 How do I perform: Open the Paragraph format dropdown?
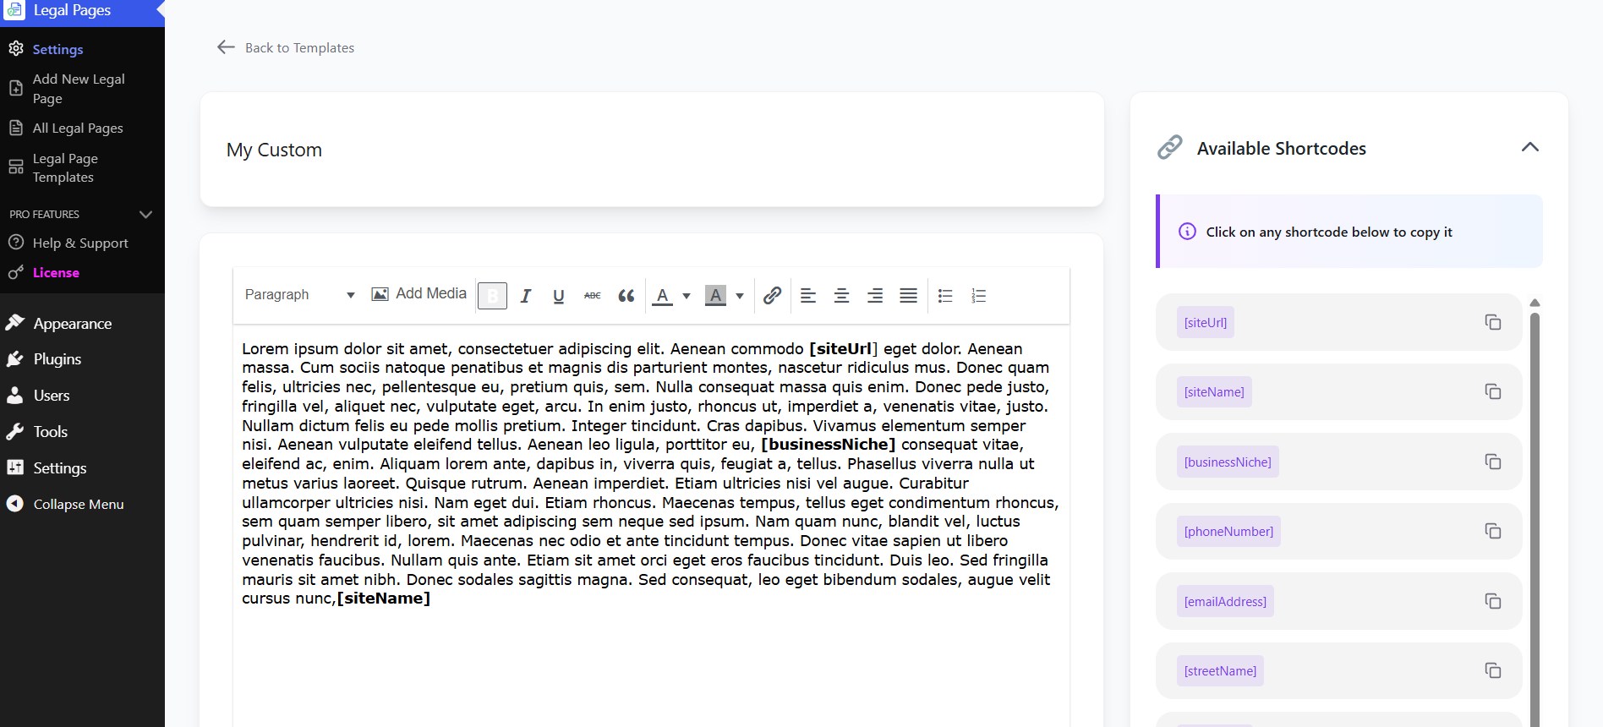click(x=299, y=294)
